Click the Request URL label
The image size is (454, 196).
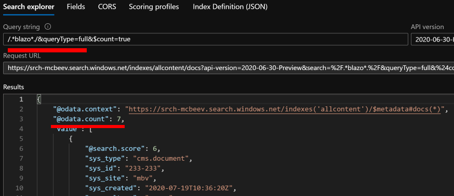point(22,56)
